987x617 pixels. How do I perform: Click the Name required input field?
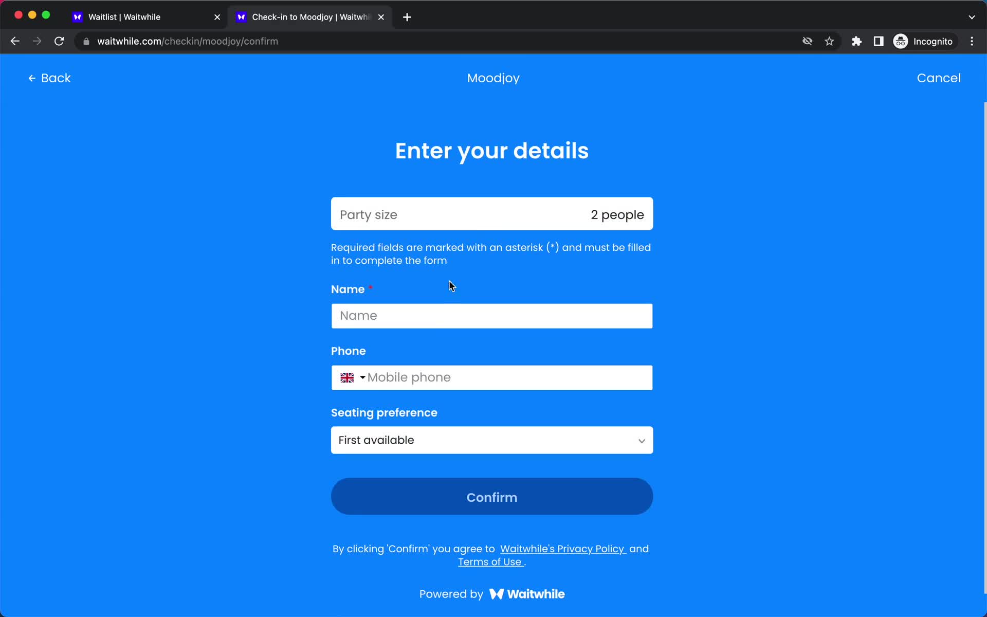[492, 316]
